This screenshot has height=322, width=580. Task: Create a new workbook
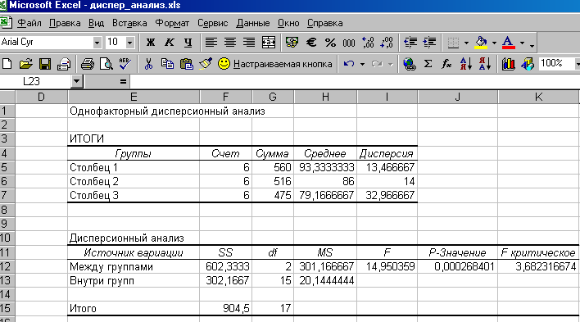7,64
